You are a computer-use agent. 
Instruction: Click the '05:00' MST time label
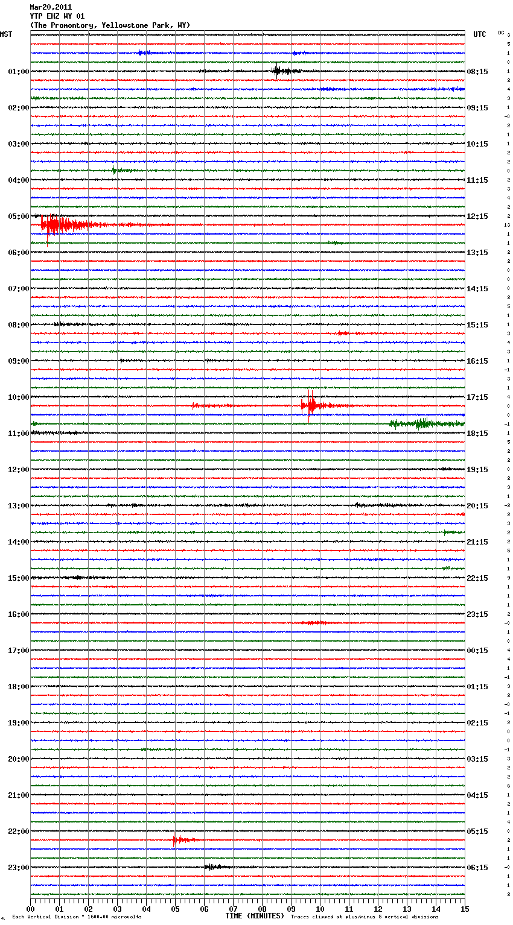point(18,216)
